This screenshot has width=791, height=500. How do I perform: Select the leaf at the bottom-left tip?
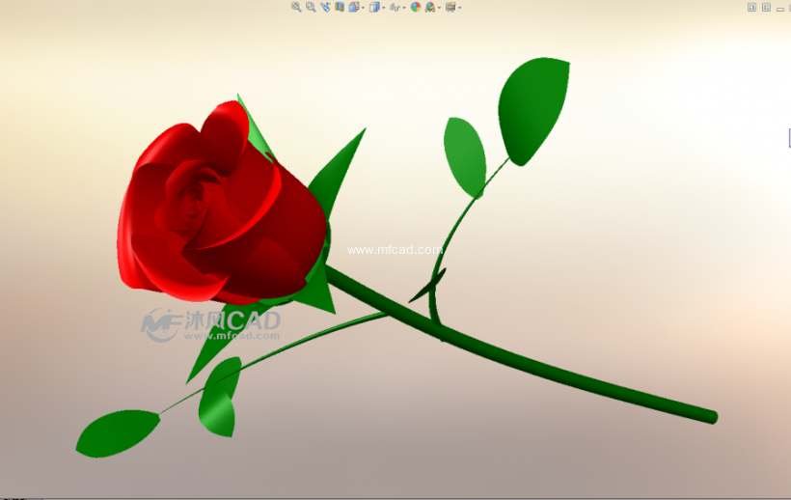(x=118, y=431)
